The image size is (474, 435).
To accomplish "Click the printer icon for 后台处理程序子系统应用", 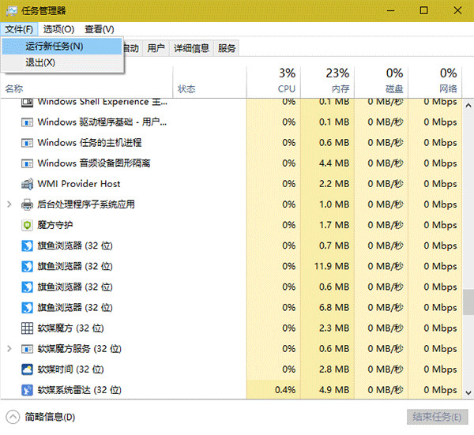I will (x=27, y=204).
